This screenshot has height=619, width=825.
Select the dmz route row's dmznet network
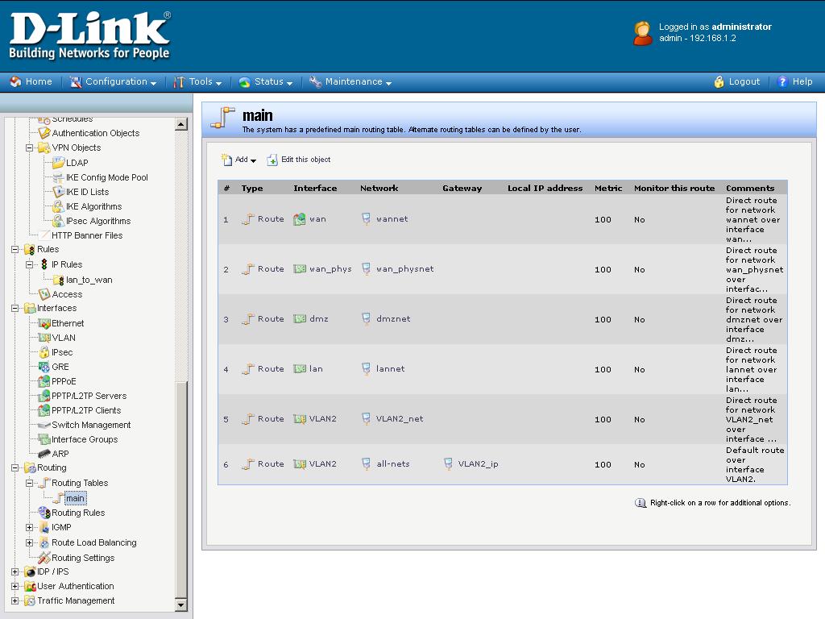pos(392,319)
